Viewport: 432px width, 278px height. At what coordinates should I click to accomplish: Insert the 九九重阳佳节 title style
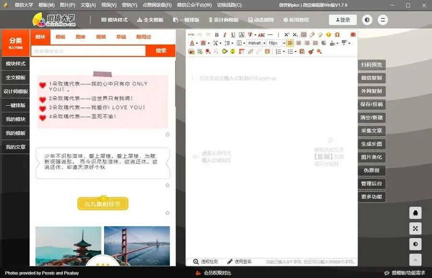coord(103,203)
